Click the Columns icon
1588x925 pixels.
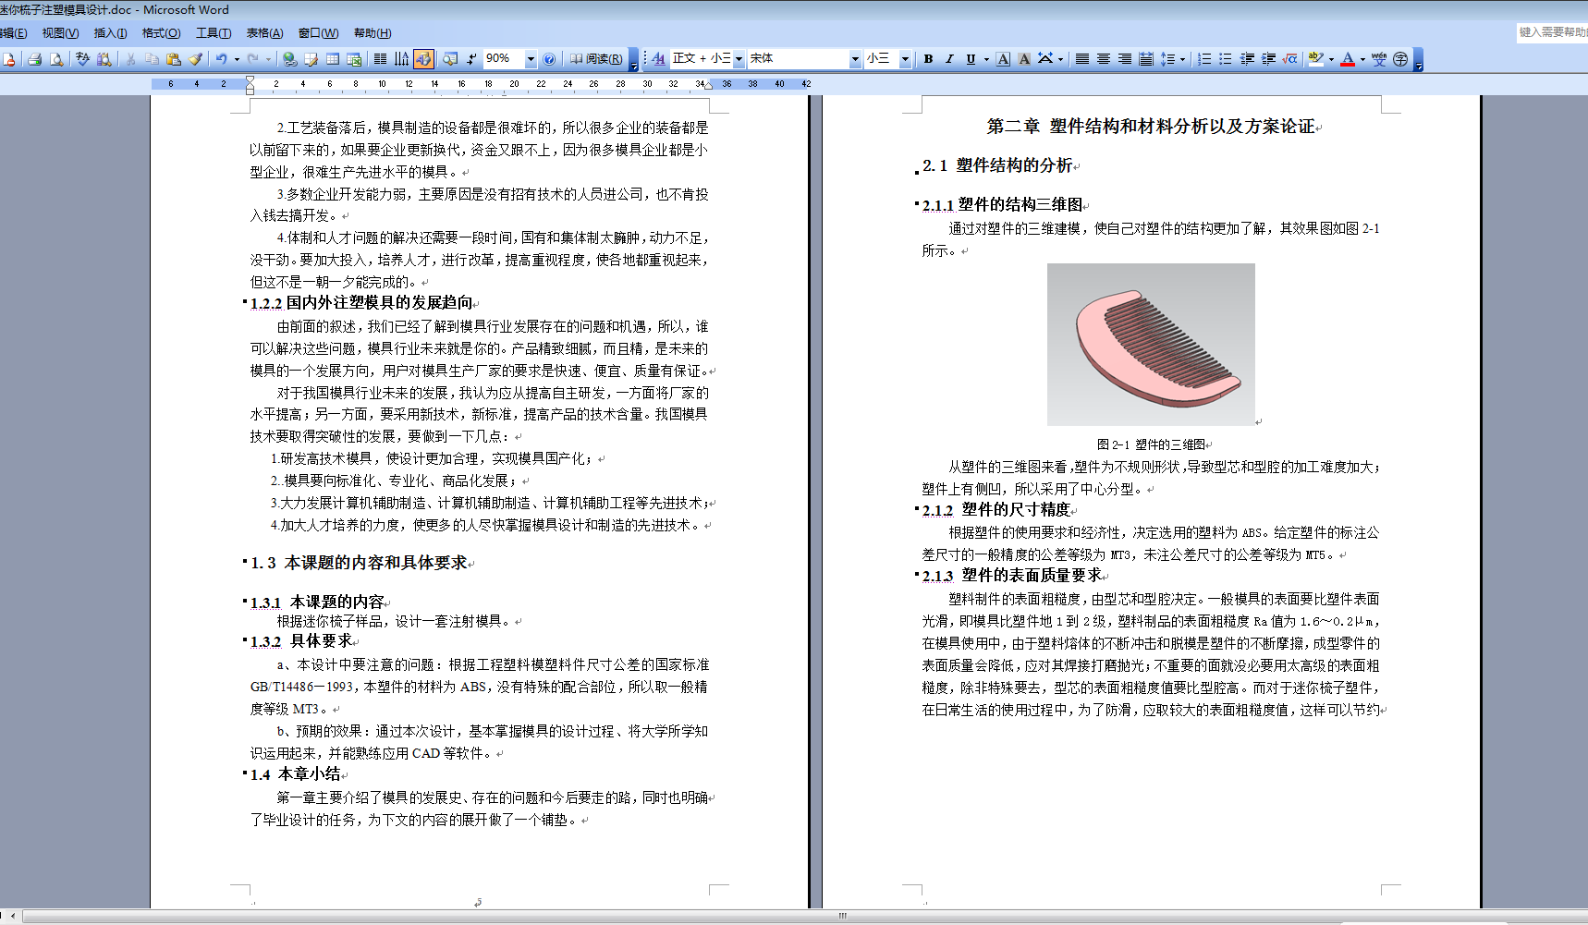tap(380, 59)
